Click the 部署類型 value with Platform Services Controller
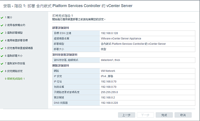 pyautogui.click(x=133, y=44)
